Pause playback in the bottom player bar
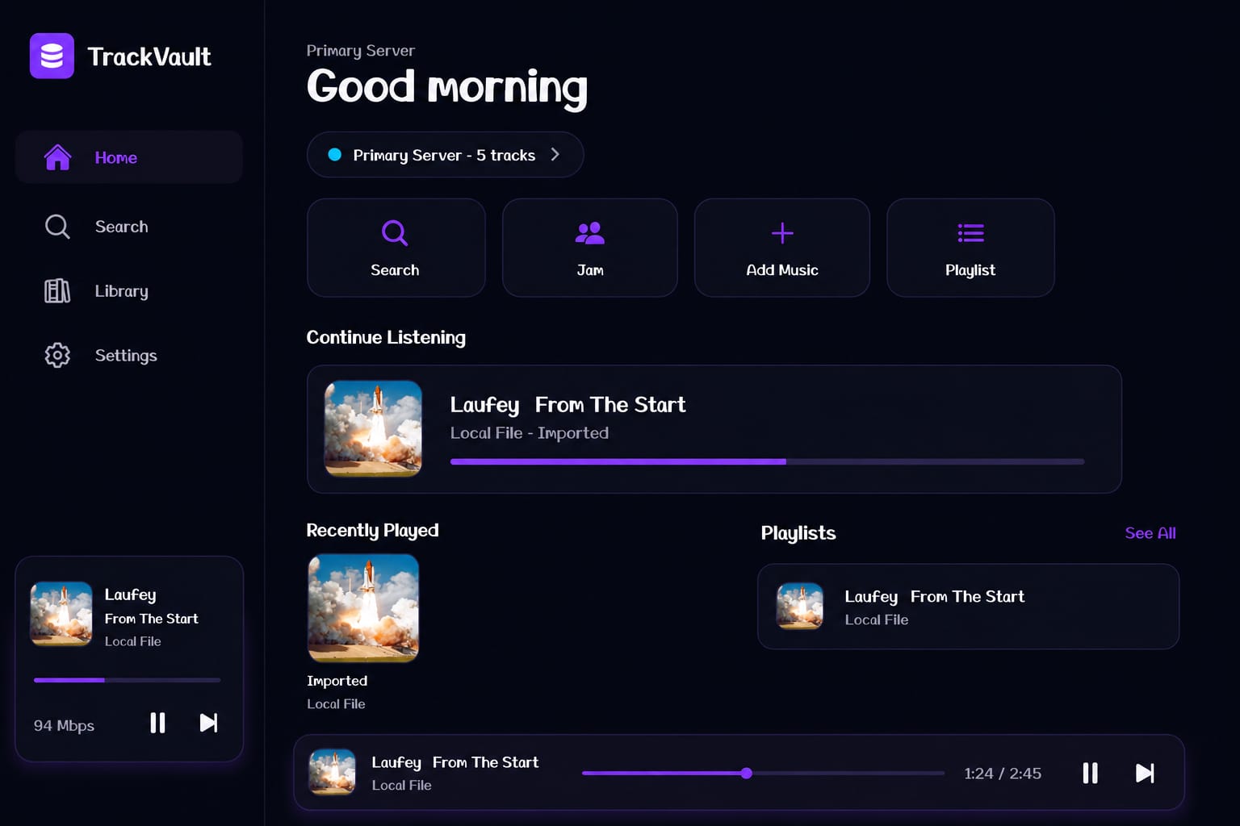 (1090, 773)
